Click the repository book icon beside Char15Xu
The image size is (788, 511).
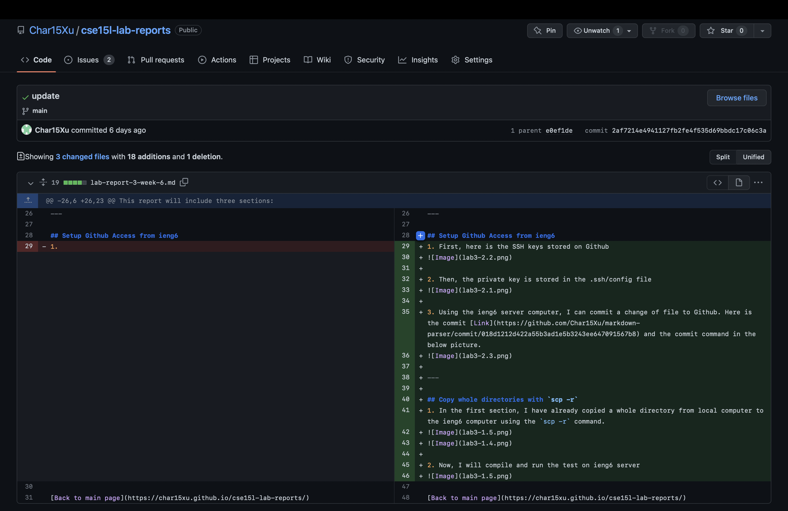coord(21,30)
